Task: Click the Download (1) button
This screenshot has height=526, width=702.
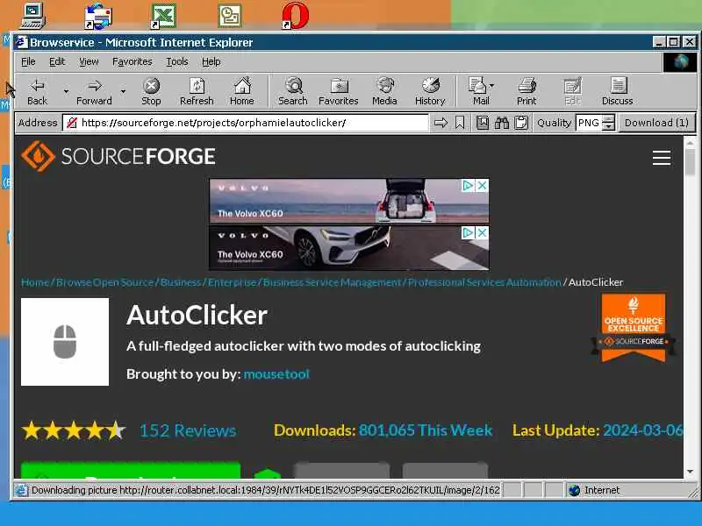Action: (656, 123)
